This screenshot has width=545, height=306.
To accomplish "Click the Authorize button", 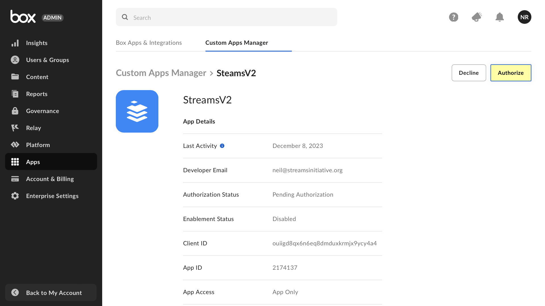I will [511, 73].
